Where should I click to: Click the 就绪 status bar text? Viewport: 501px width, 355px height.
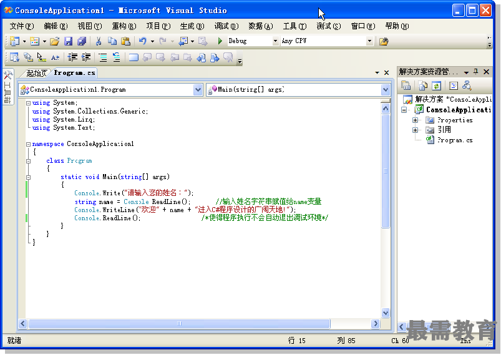click(x=14, y=341)
